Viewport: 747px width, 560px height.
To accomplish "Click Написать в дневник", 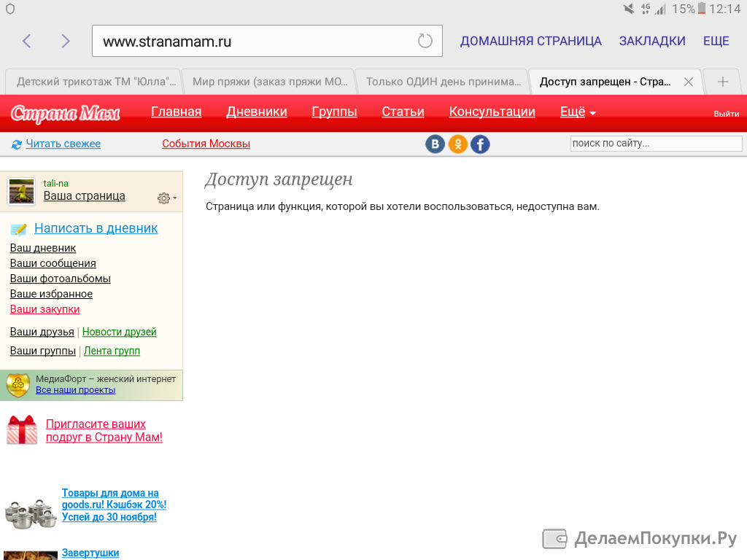I will point(96,228).
